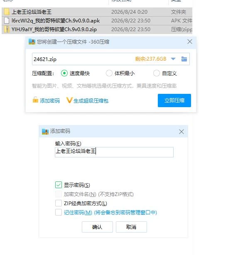Select the 自定义 compression option

click(x=157, y=73)
